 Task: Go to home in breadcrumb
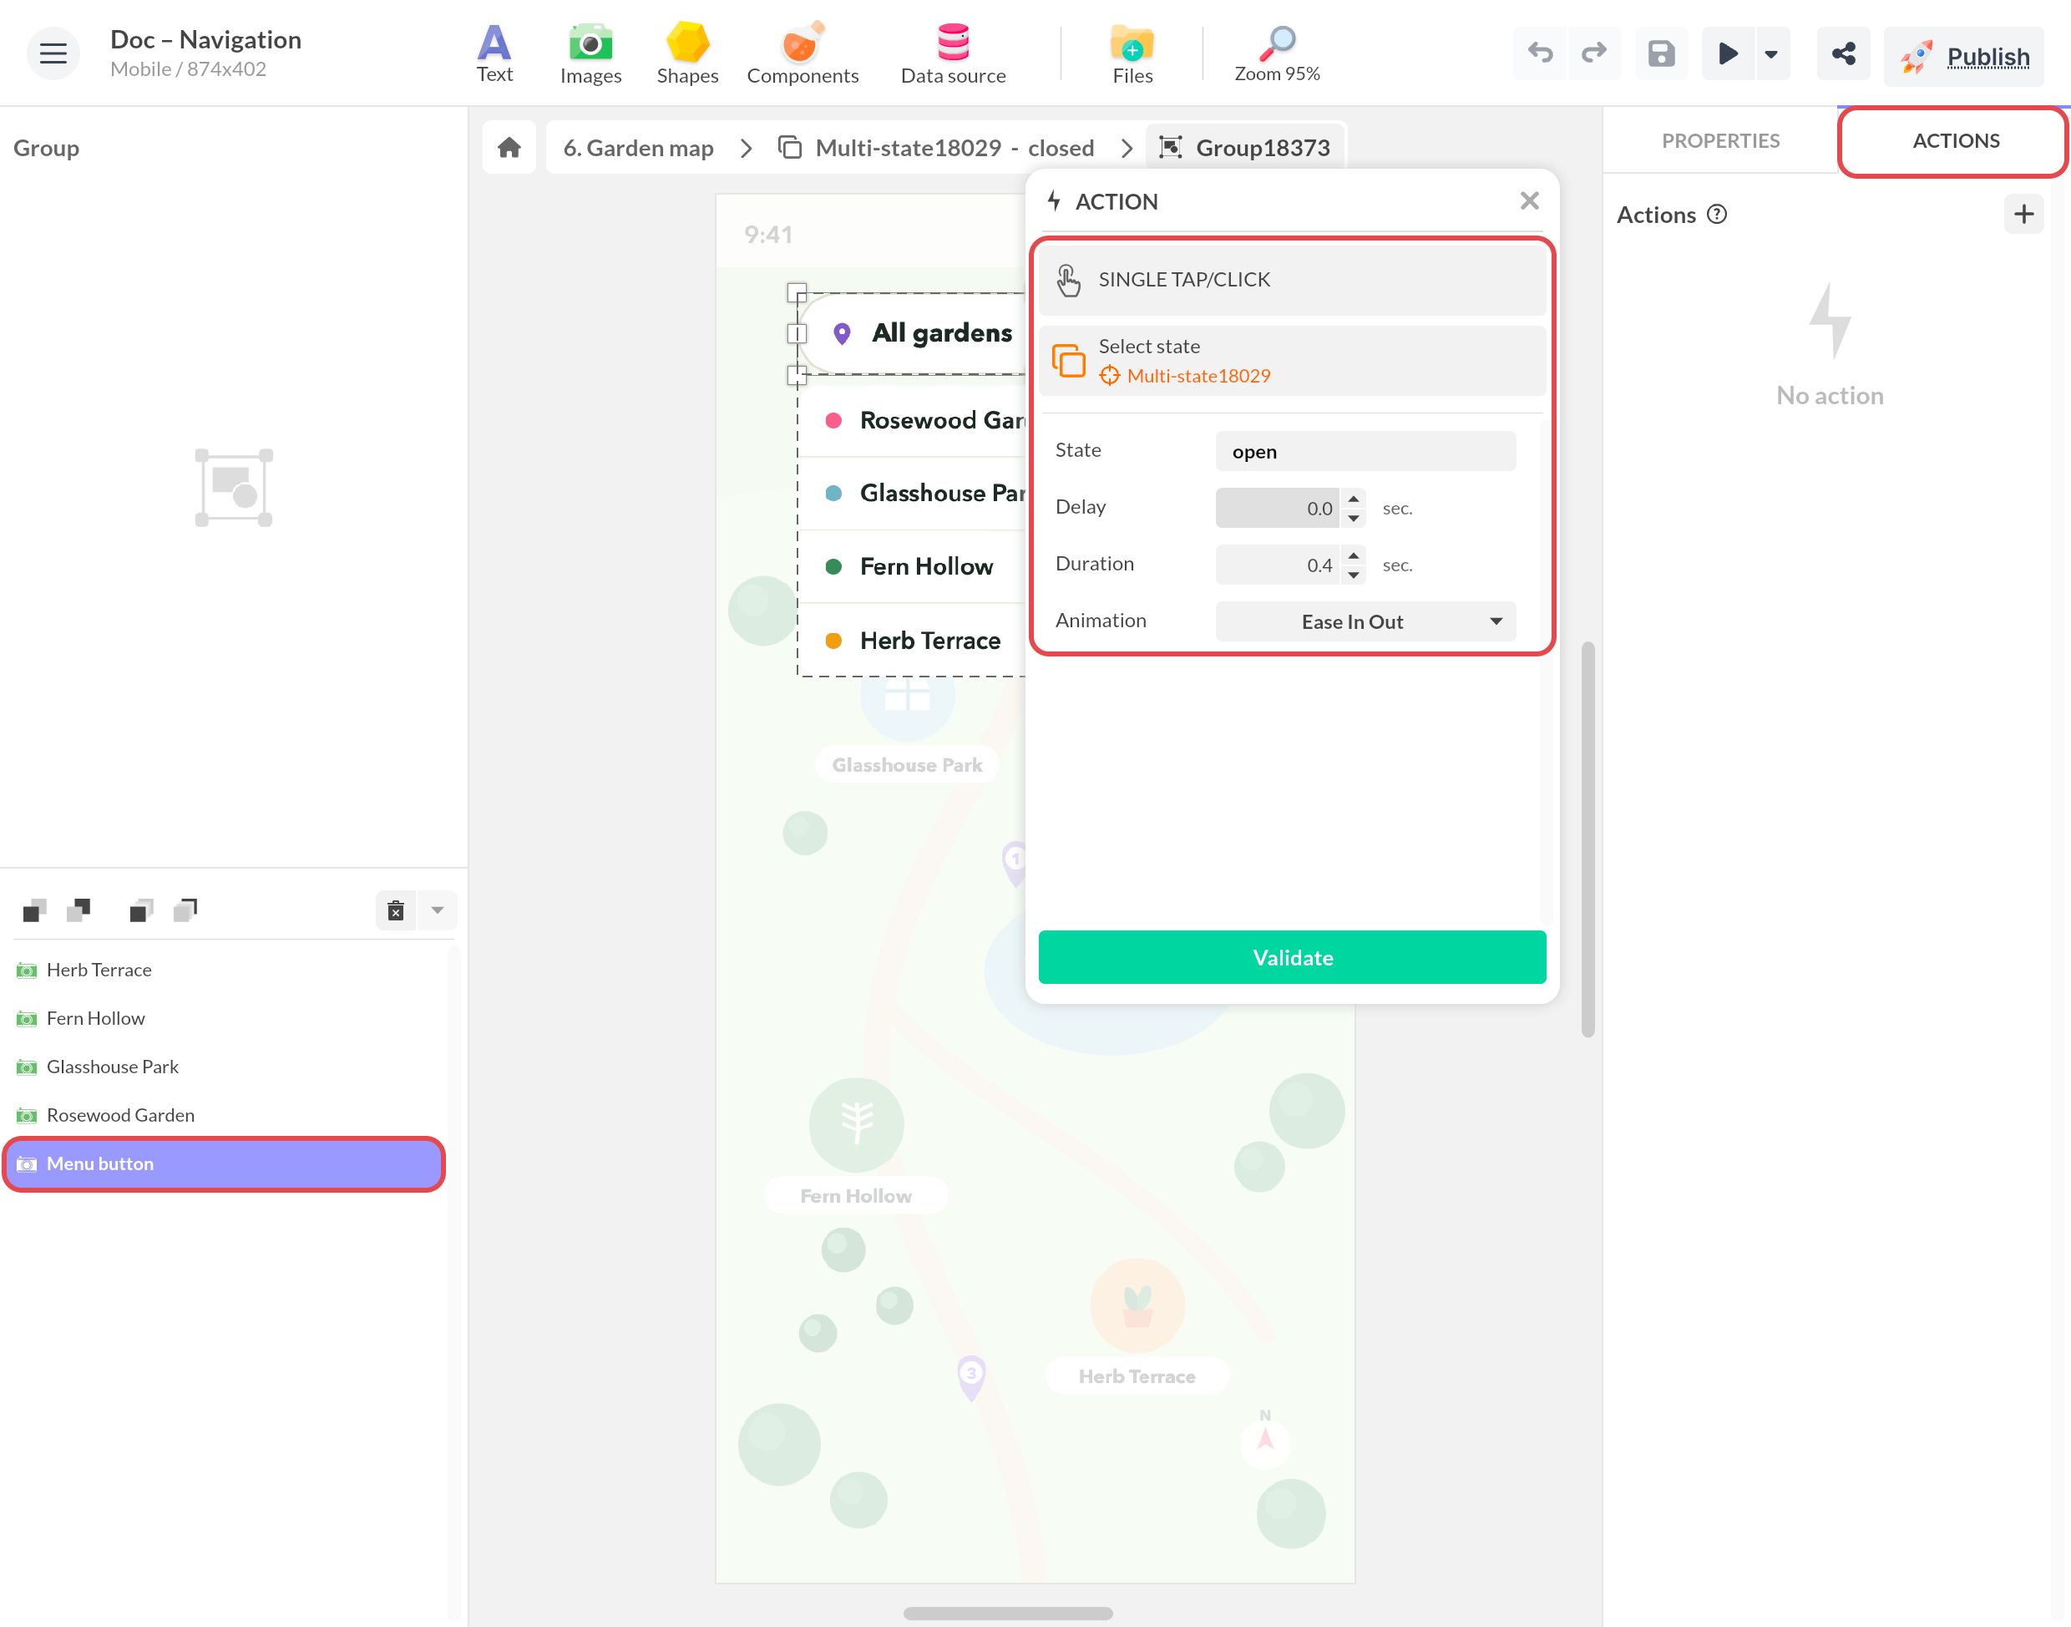pos(509,148)
